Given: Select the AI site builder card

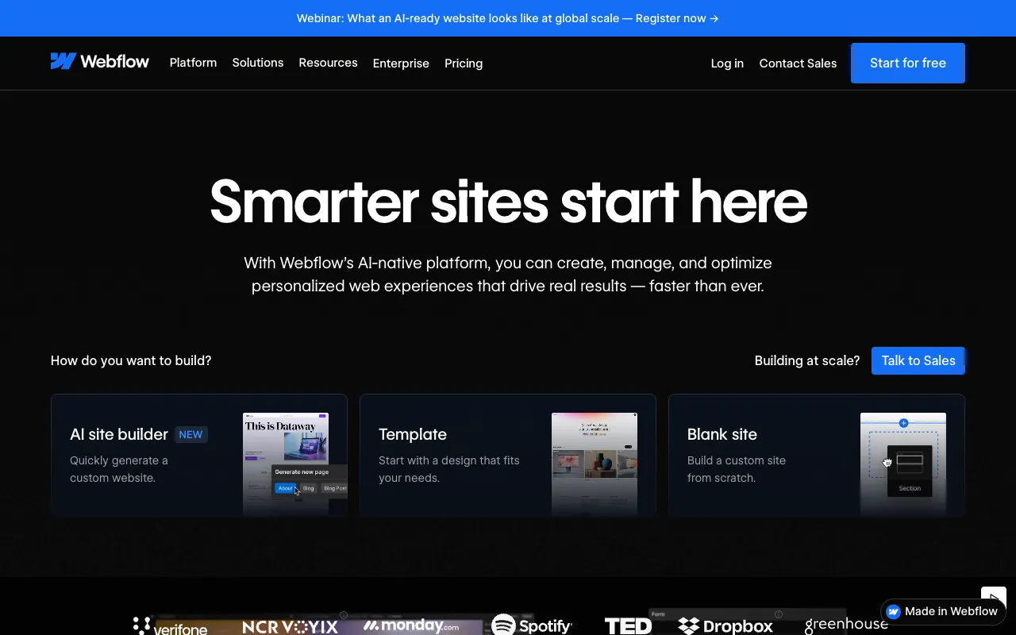Looking at the screenshot, I should coord(198,456).
